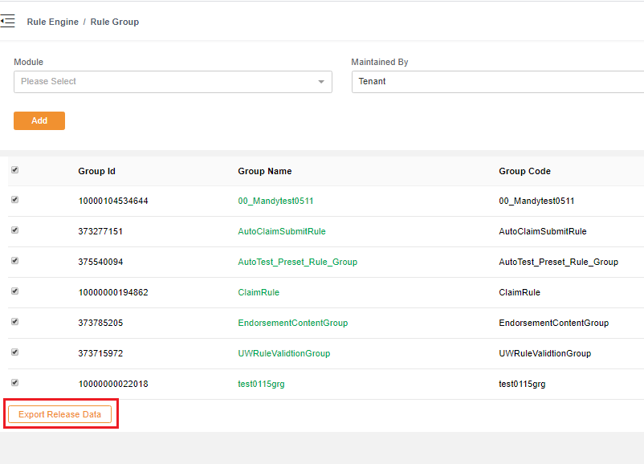
Task: Click the Group Name column header
Action: point(265,171)
